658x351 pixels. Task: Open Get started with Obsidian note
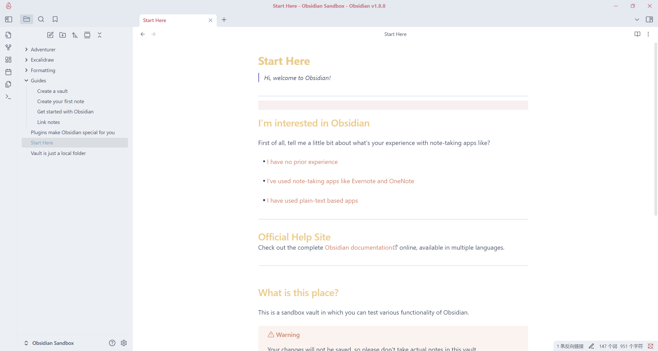[65, 112]
